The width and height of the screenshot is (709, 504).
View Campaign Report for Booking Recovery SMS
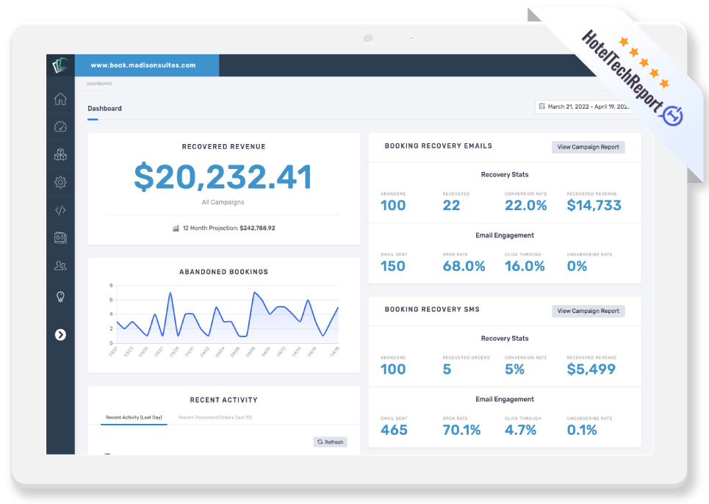(x=588, y=311)
